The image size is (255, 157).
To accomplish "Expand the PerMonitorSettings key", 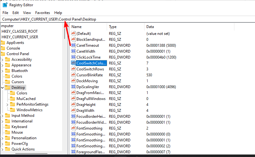I will pos(7,105).
